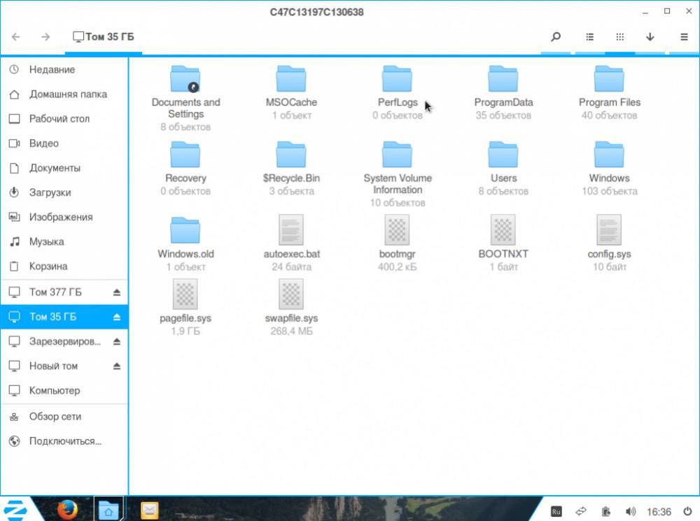Go back with the left arrow
Image resolution: width=700 pixels, height=521 pixels.
pyautogui.click(x=16, y=36)
